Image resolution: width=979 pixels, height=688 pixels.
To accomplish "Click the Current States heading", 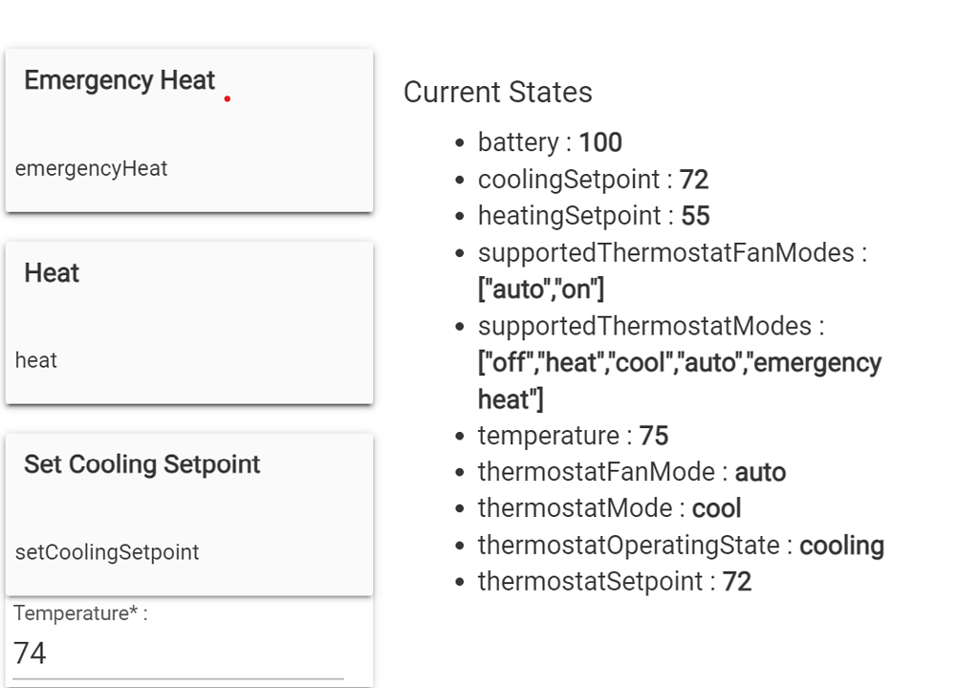I will [497, 93].
